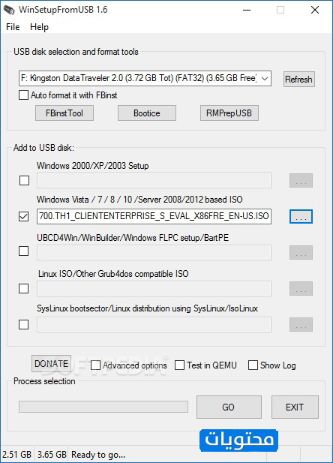Click the browse button for UBCD4Win/WinBuilder row

click(x=301, y=252)
